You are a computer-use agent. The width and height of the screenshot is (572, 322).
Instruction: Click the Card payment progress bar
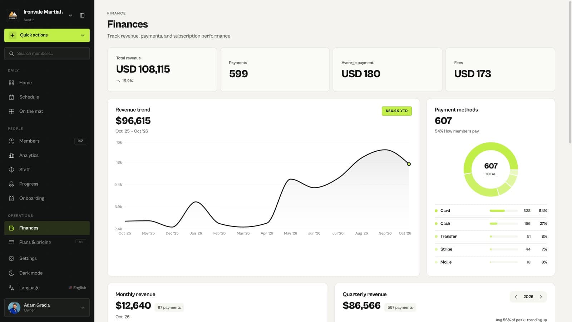[x=503, y=211]
